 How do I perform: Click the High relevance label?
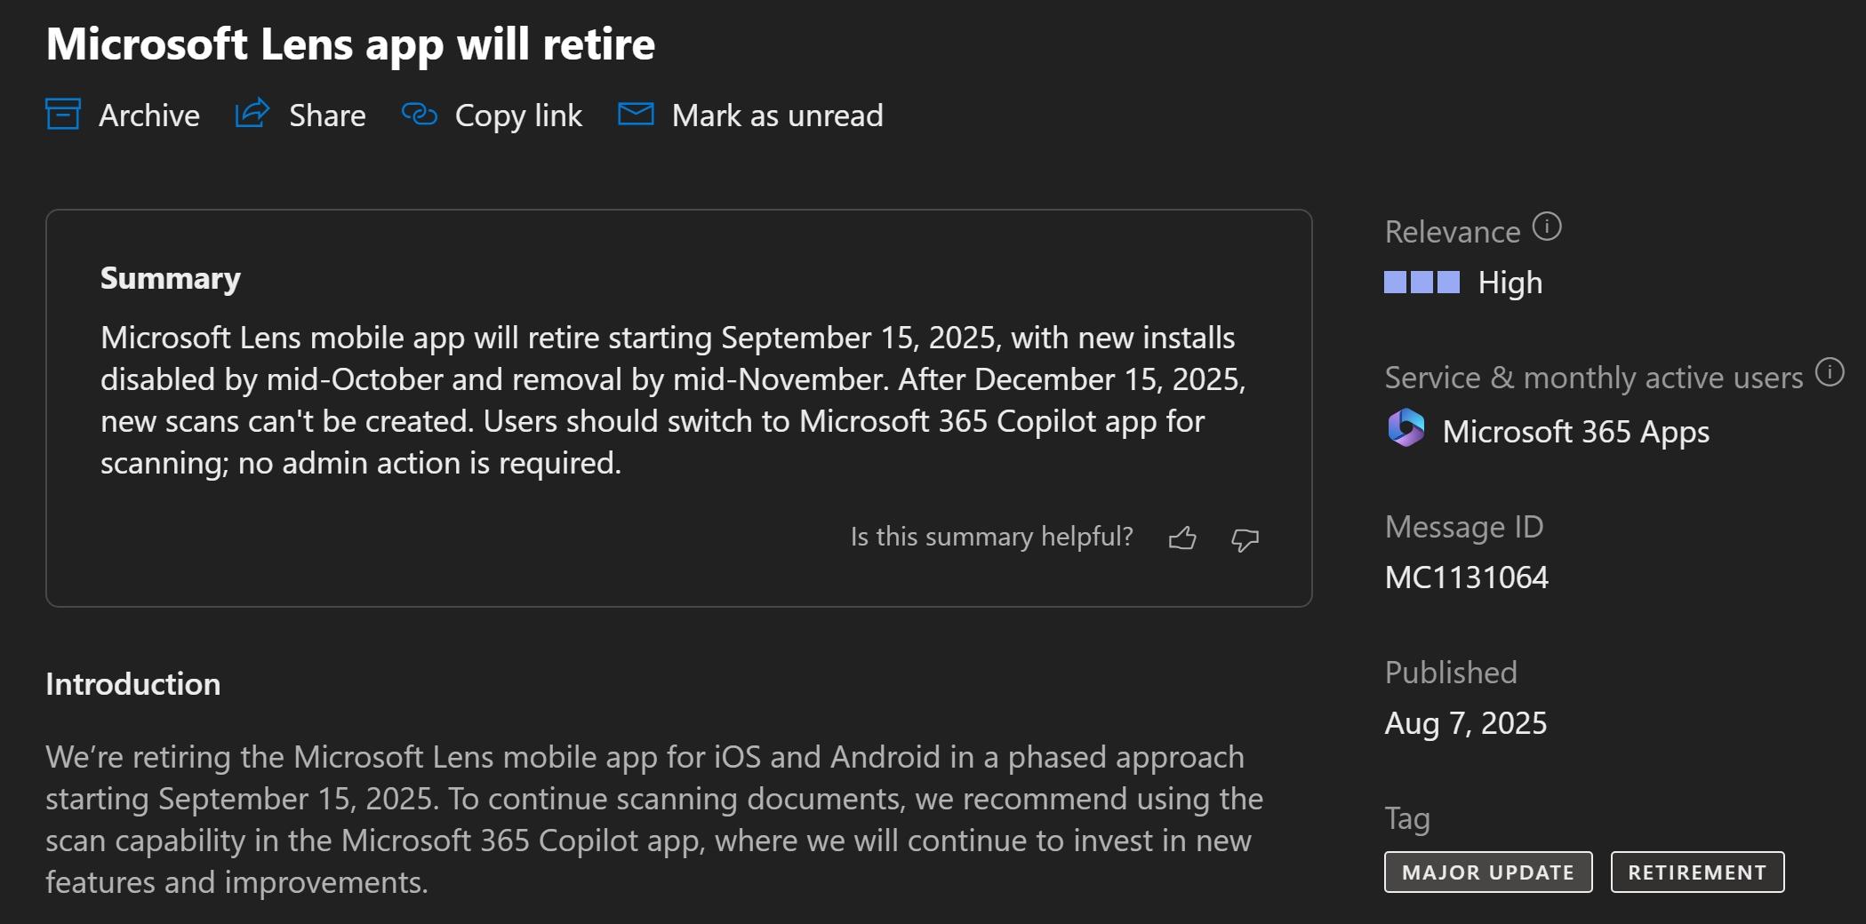(1510, 283)
